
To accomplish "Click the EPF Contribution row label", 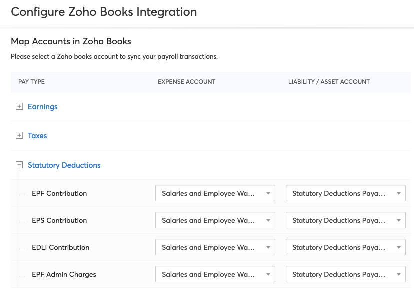I will [x=59, y=193].
